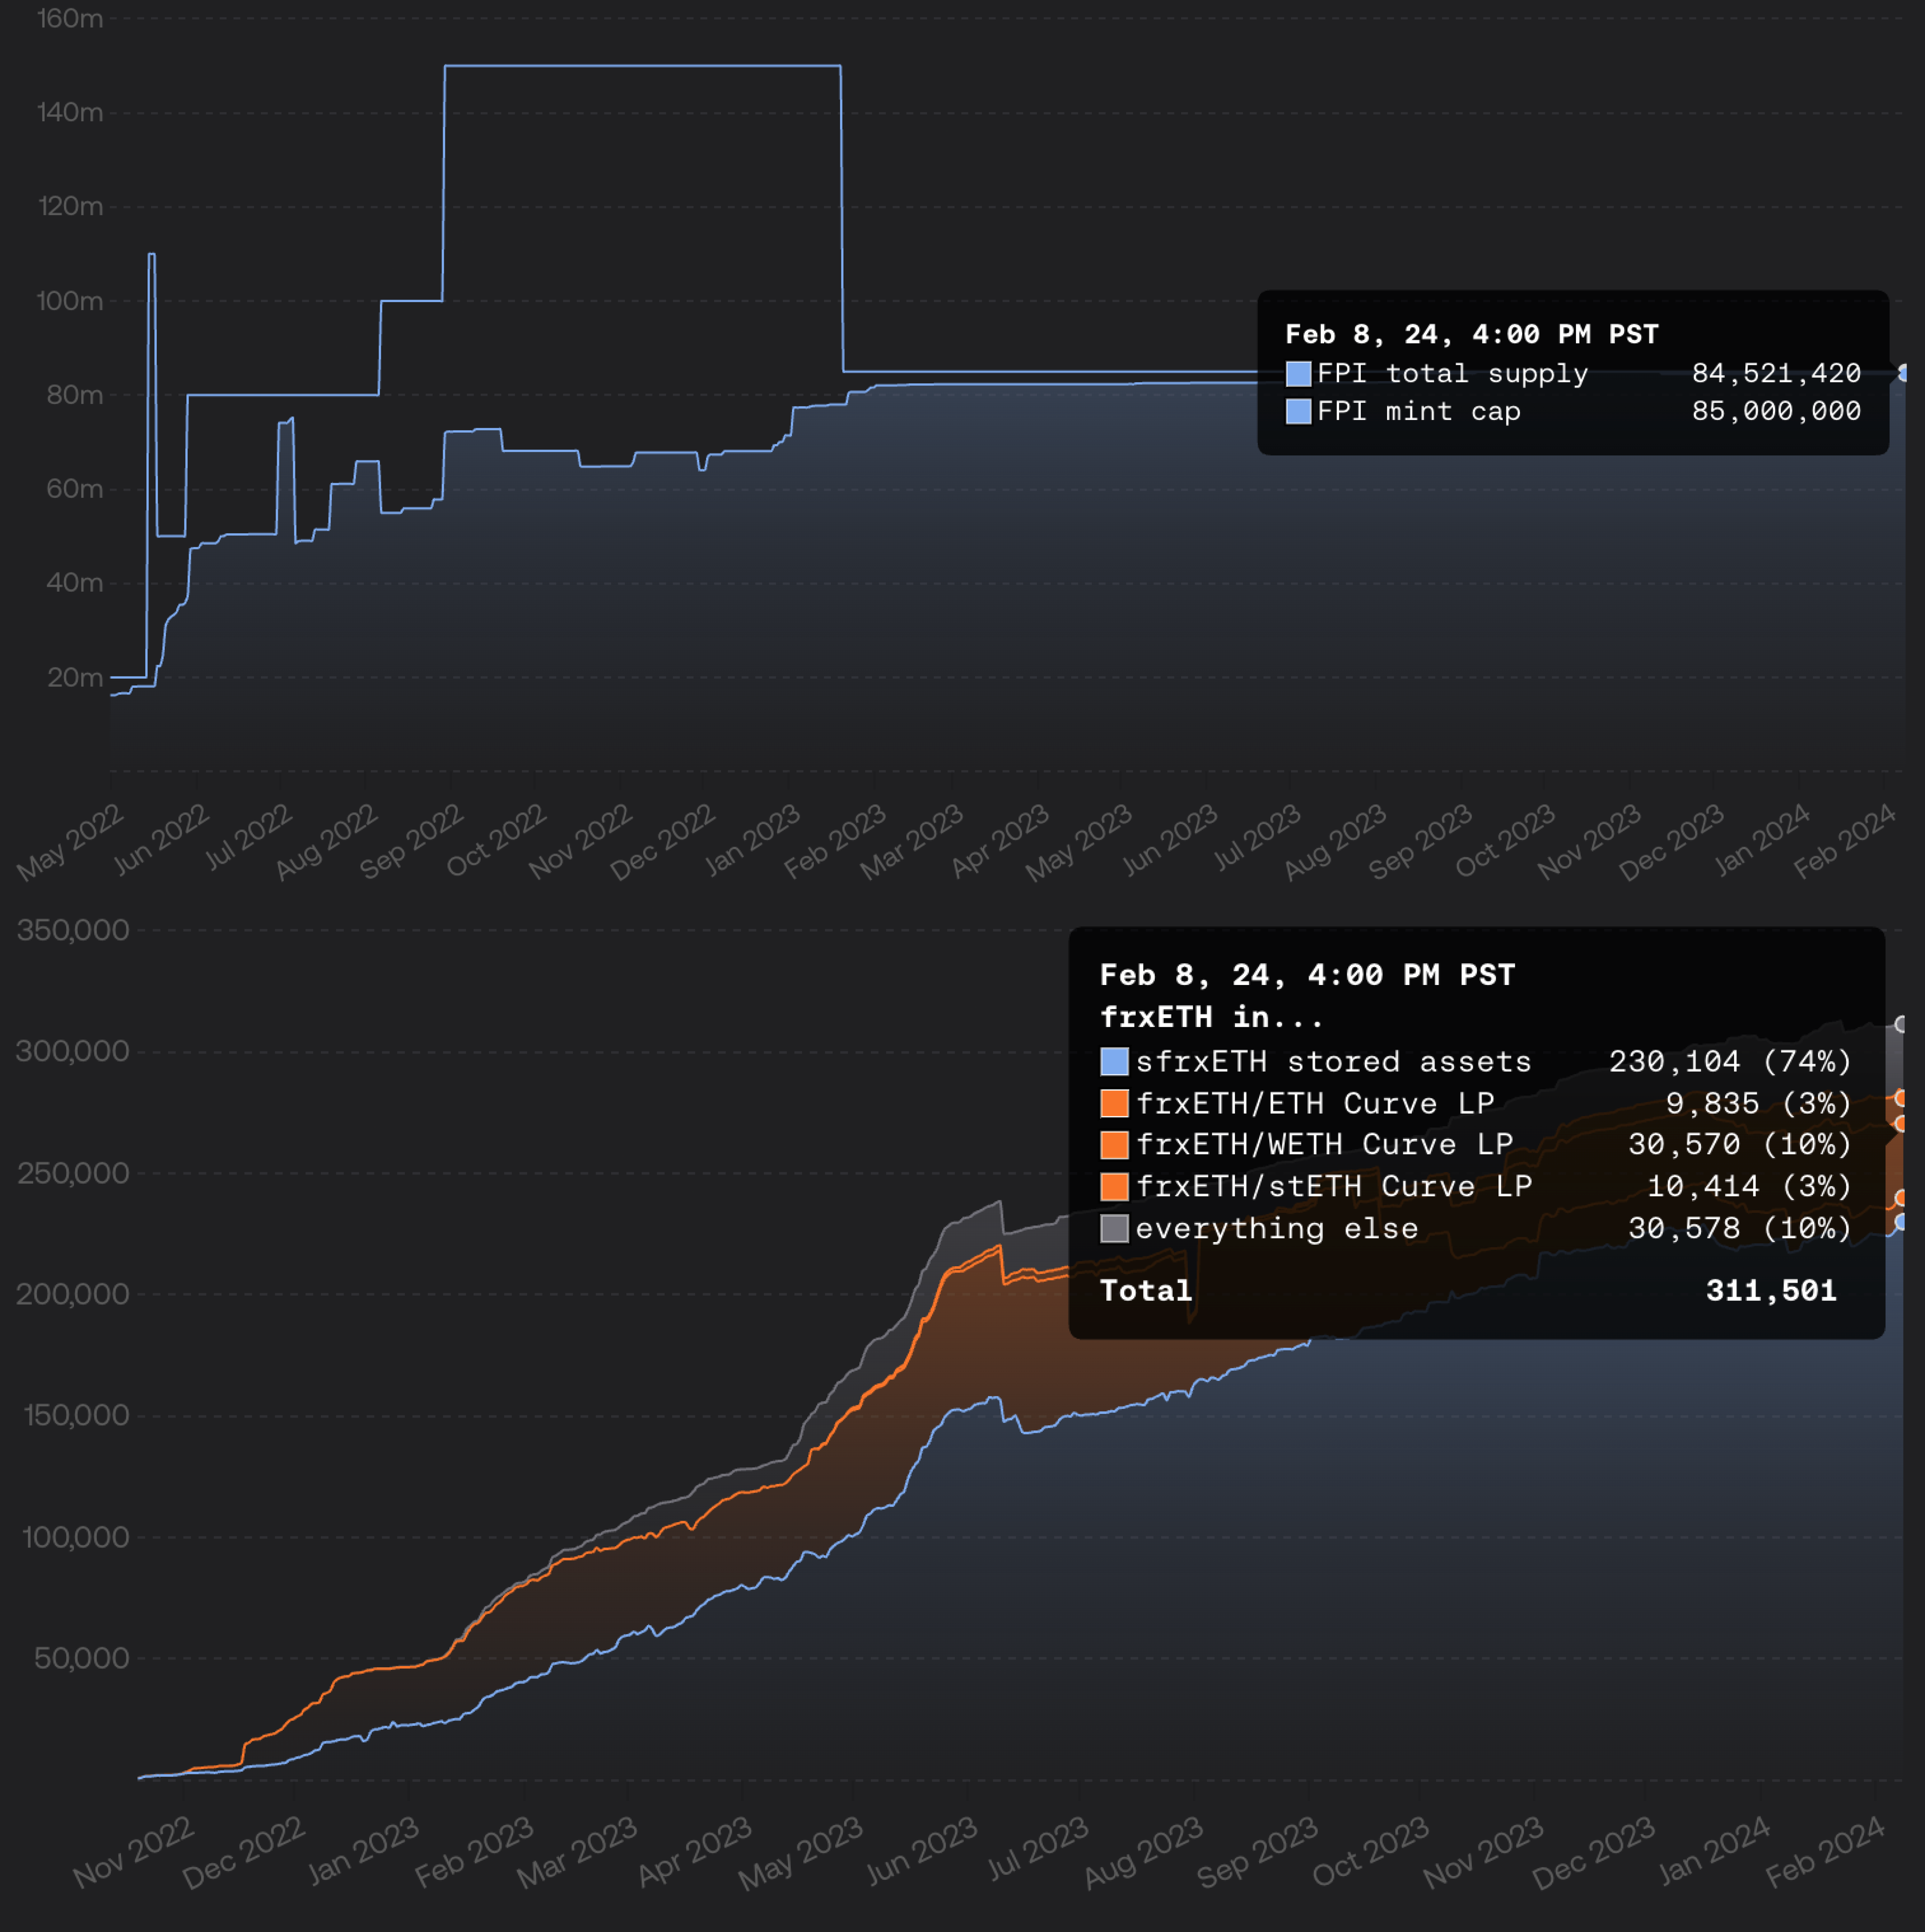This screenshot has width=1925, height=1932.
Task: Click blue endpoint marker on FPI chart
Action: pyautogui.click(x=1903, y=373)
